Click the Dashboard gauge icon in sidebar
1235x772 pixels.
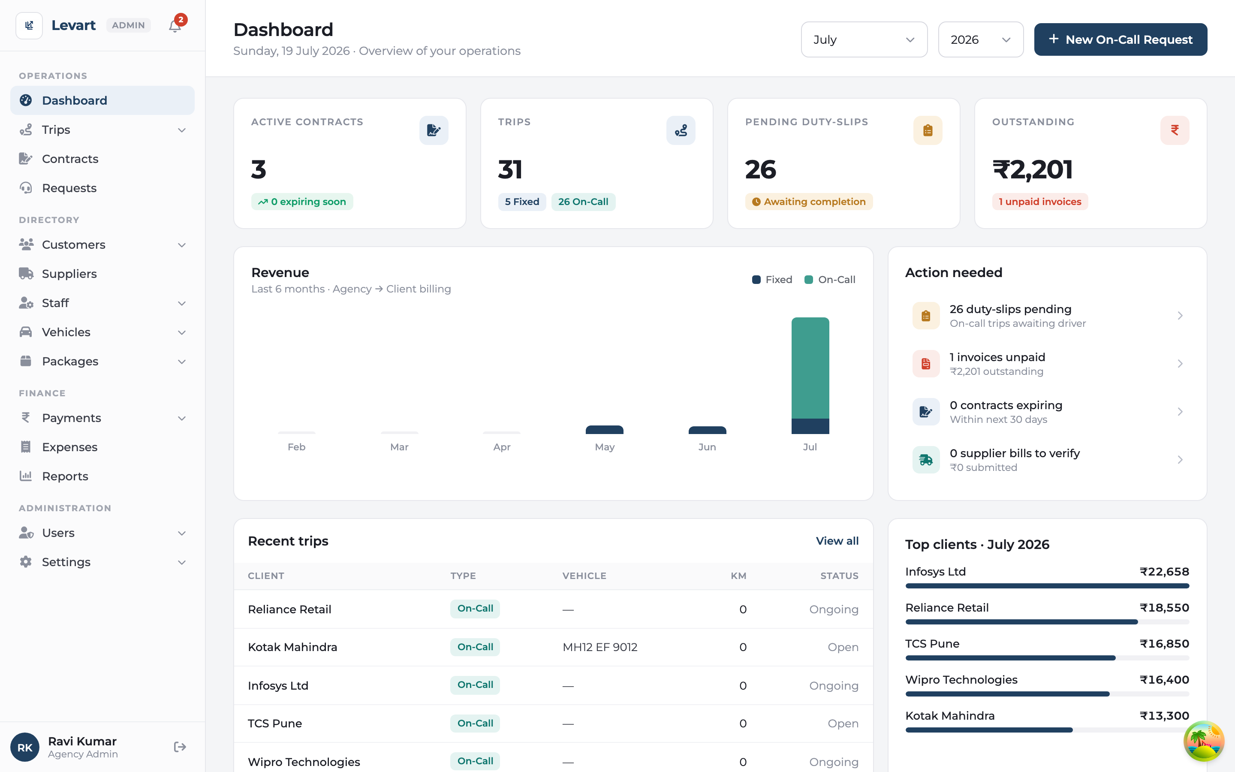click(x=26, y=100)
